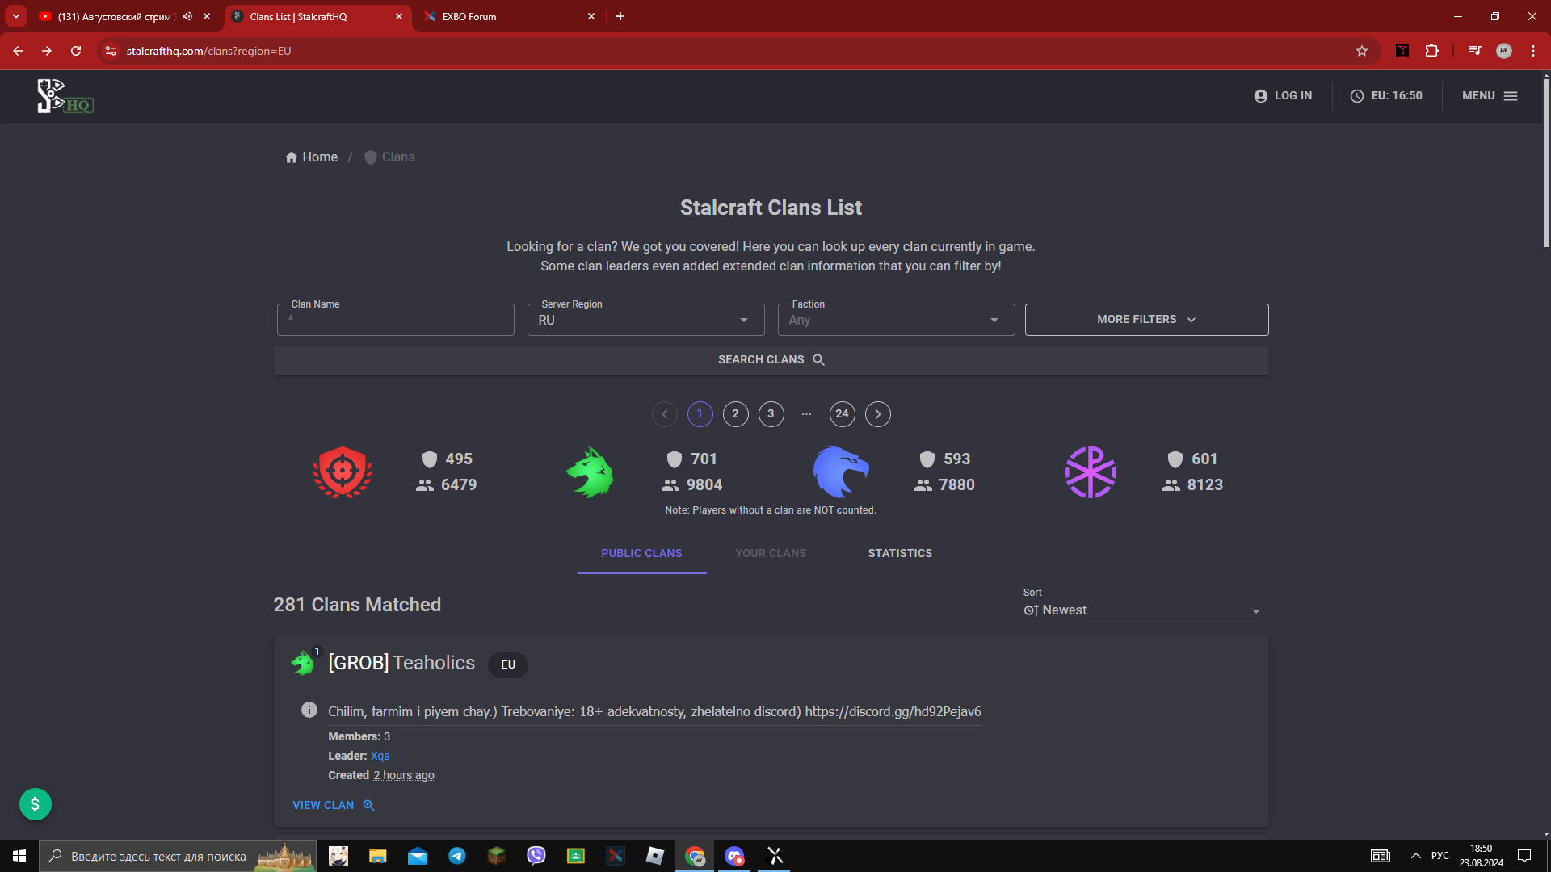This screenshot has height=872, width=1551.
Task: Click the View Clan link
Action: coord(334,805)
